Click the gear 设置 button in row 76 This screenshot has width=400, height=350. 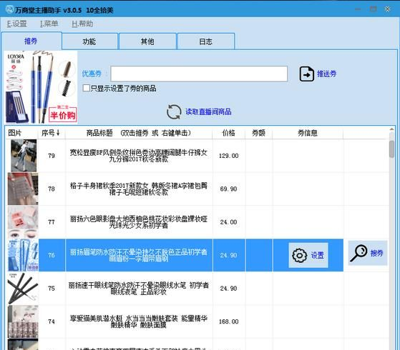point(308,255)
